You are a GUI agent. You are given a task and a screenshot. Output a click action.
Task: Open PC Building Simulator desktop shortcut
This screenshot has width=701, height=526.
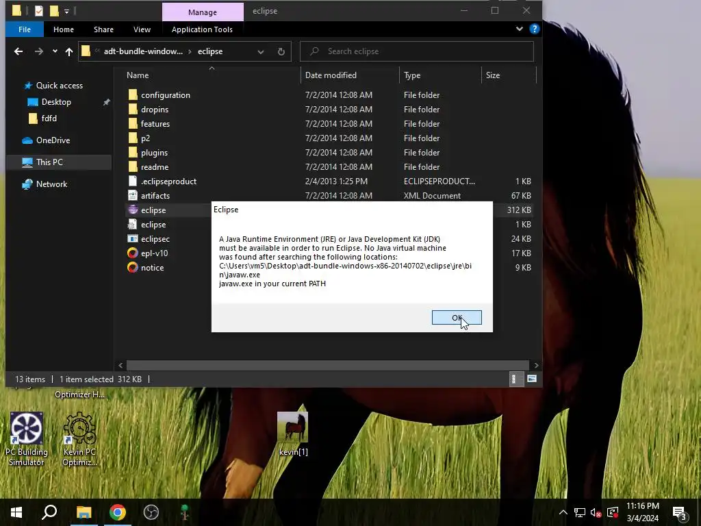pyautogui.click(x=27, y=439)
